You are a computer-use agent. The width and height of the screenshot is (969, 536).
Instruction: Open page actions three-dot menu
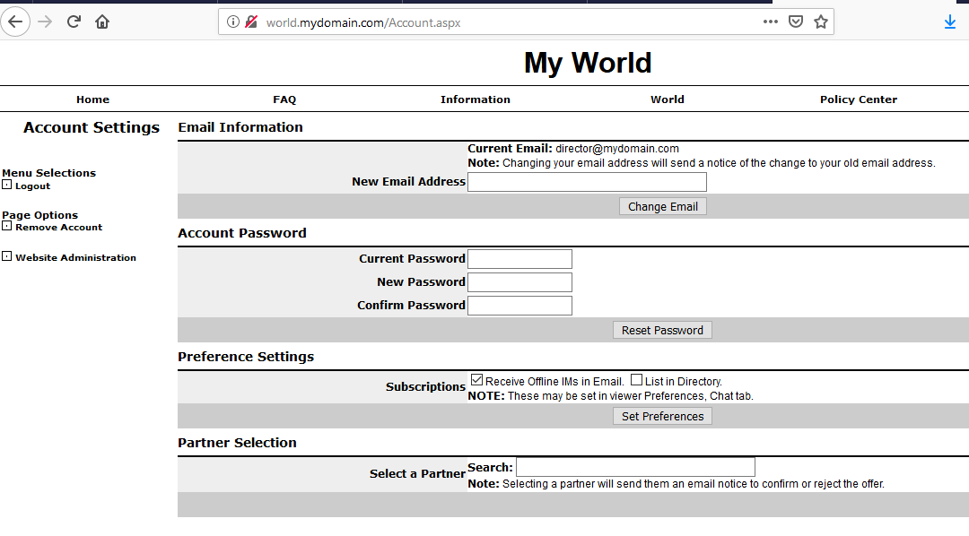[x=770, y=22]
